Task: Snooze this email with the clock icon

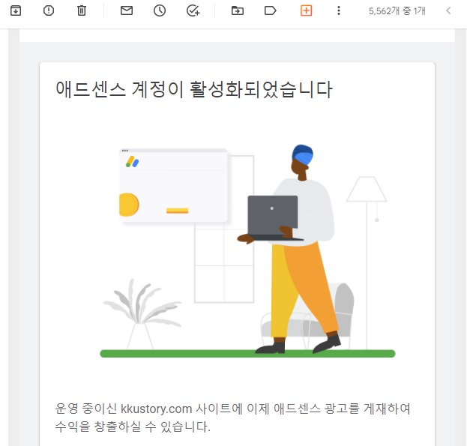Action: tap(160, 10)
